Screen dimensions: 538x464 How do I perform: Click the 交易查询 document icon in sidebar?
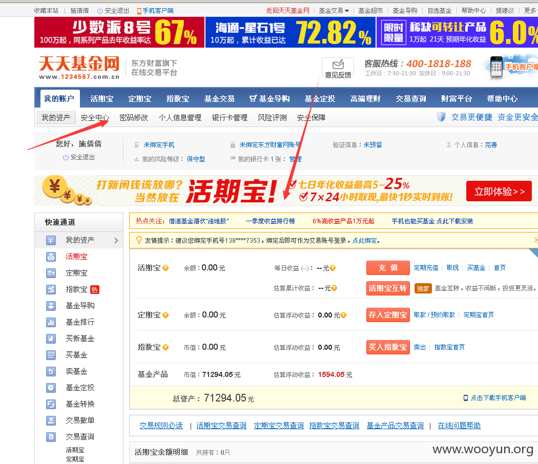[x=51, y=436]
